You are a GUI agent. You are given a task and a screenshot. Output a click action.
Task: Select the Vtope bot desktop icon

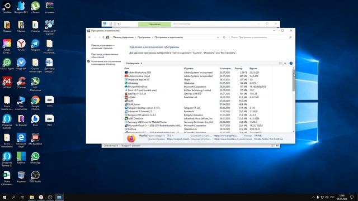[x=21, y=64]
